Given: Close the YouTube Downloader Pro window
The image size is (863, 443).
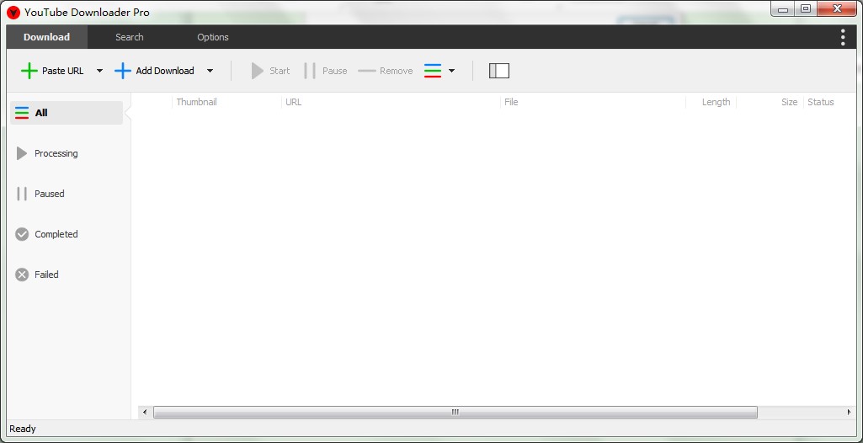Looking at the screenshot, I should point(837,9).
